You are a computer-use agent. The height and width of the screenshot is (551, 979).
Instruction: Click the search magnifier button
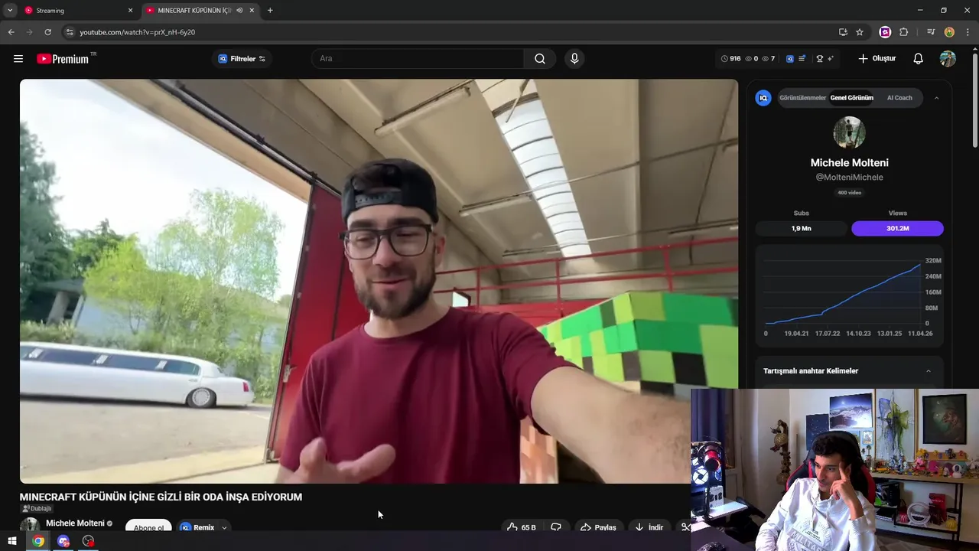540,59
